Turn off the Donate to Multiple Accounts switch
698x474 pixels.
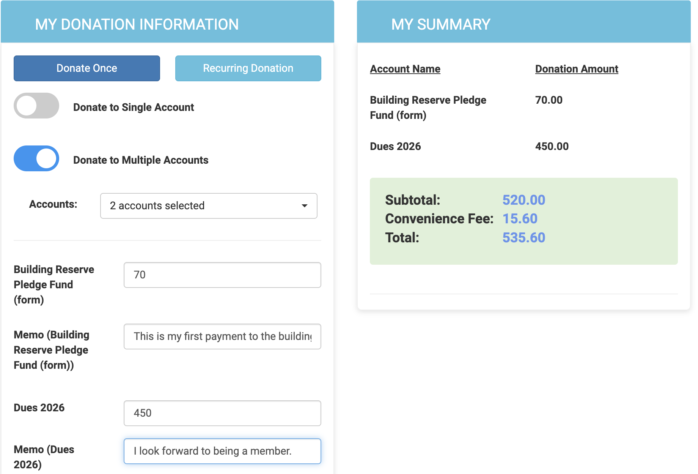tap(36, 158)
